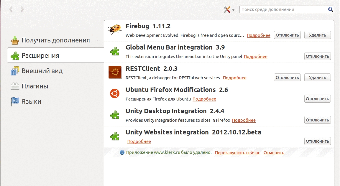This screenshot has height=186, width=340.
Task: Open Подробнее link for Firebug
Action: tap(259, 35)
